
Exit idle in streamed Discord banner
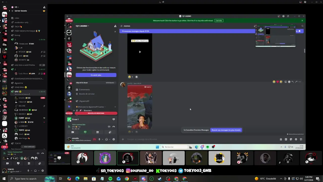[219, 20]
